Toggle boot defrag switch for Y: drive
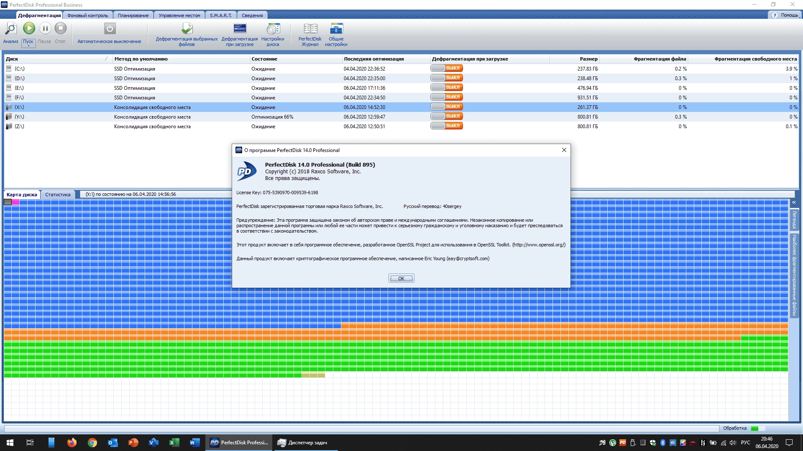This screenshot has width=803, height=451. pos(447,116)
